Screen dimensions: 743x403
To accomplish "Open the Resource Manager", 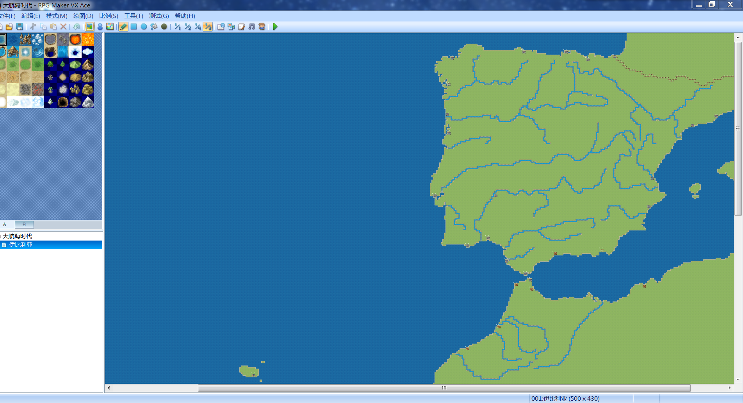I will click(x=231, y=27).
